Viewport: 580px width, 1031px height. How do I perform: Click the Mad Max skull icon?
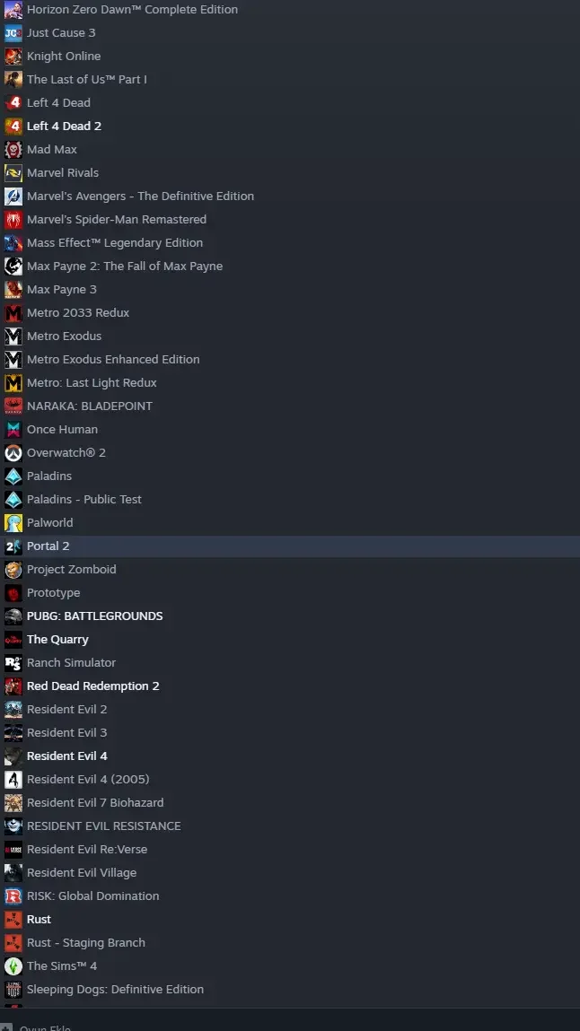click(x=13, y=150)
